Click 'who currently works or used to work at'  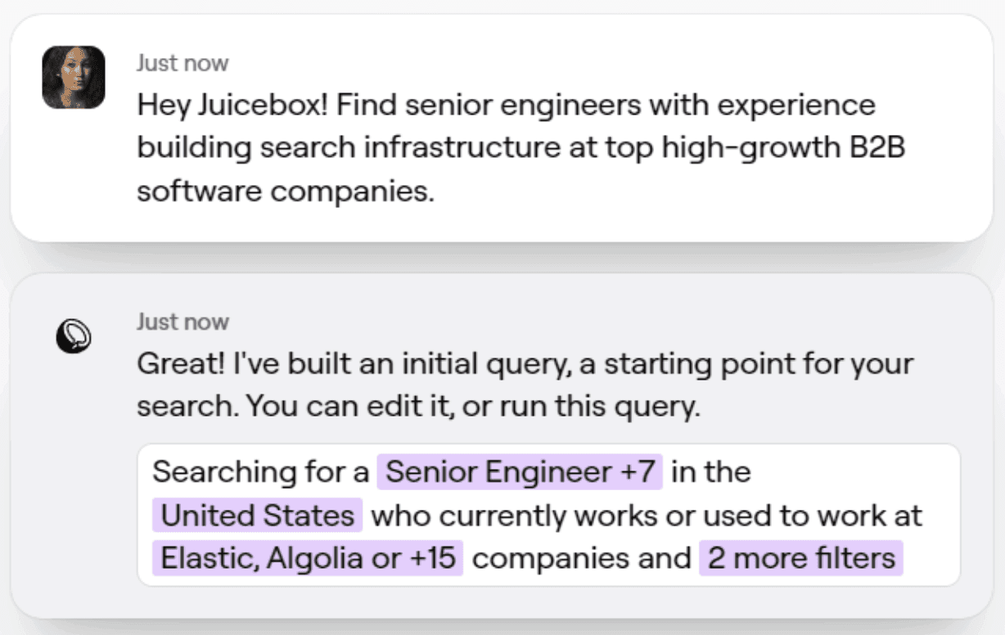(x=647, y=516)
